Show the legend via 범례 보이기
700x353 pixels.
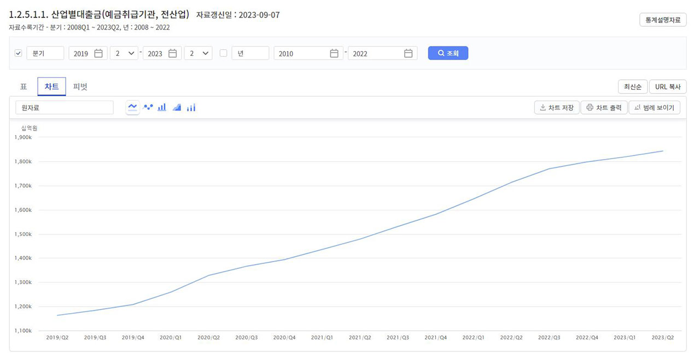click(655, 107)
